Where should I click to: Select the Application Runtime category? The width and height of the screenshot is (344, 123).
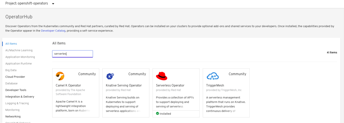tap(19, 63)
